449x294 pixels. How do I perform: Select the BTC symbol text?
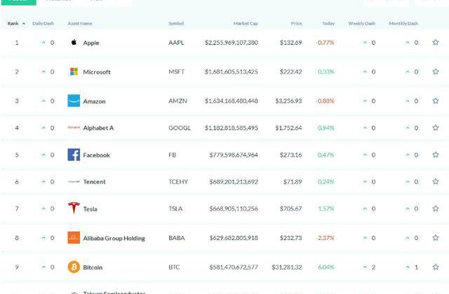174,267
